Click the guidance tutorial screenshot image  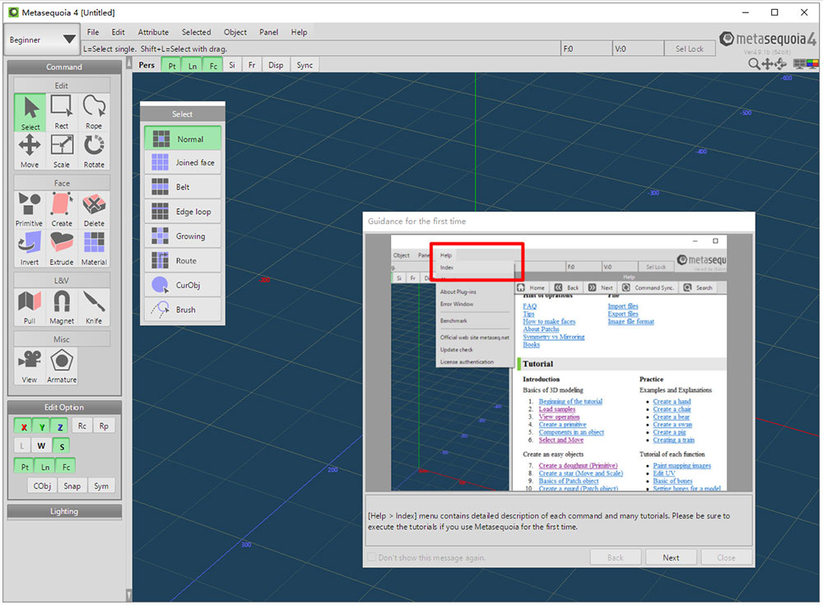tap(559, 364)
